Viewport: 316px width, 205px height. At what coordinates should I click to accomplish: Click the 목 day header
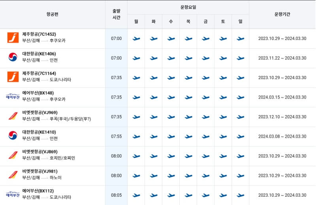(x=188, y=21)
